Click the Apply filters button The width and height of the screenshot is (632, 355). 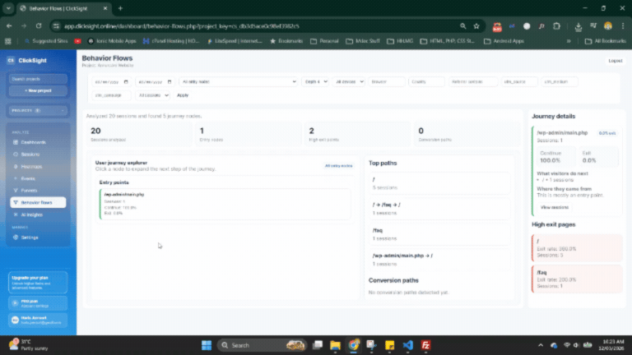(183, 95)
